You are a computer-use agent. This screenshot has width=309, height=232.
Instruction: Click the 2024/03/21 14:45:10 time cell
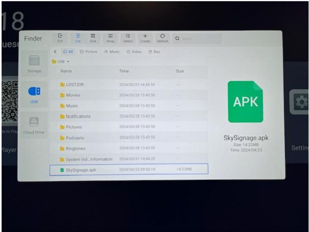tap(137, 85)
